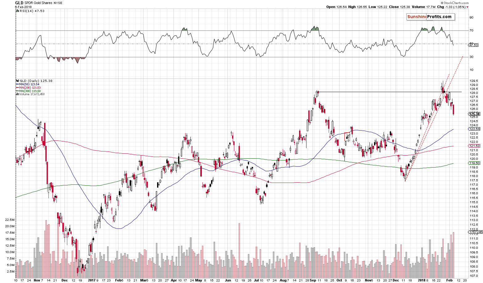Click the Jun label on time axis
The image size is (483, 283).
(228, 281)
